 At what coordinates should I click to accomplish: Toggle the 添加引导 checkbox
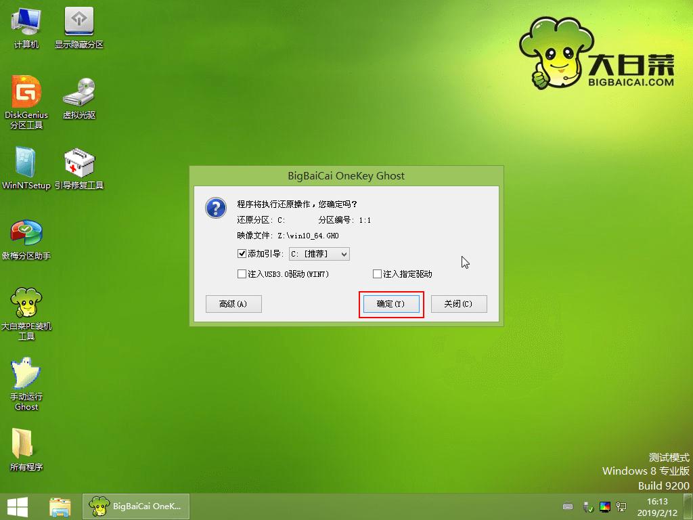(x=242, y=254)
